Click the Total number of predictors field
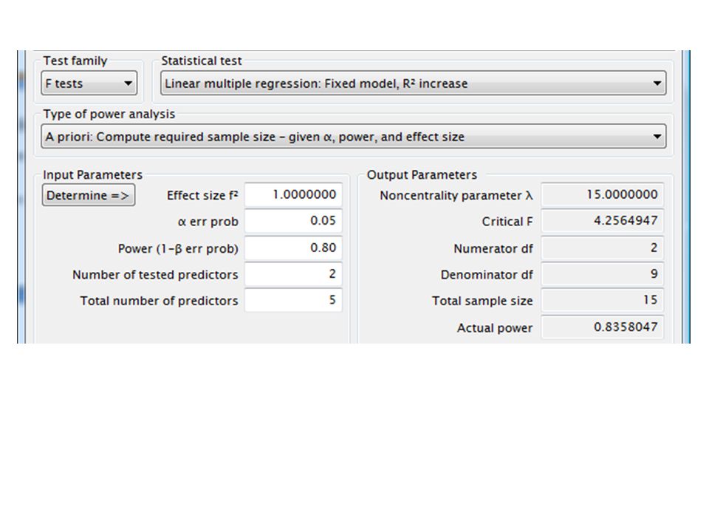 [x=293, y=301]
